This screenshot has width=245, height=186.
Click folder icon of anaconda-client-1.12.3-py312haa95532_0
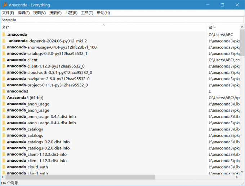[x=4, y=66]
